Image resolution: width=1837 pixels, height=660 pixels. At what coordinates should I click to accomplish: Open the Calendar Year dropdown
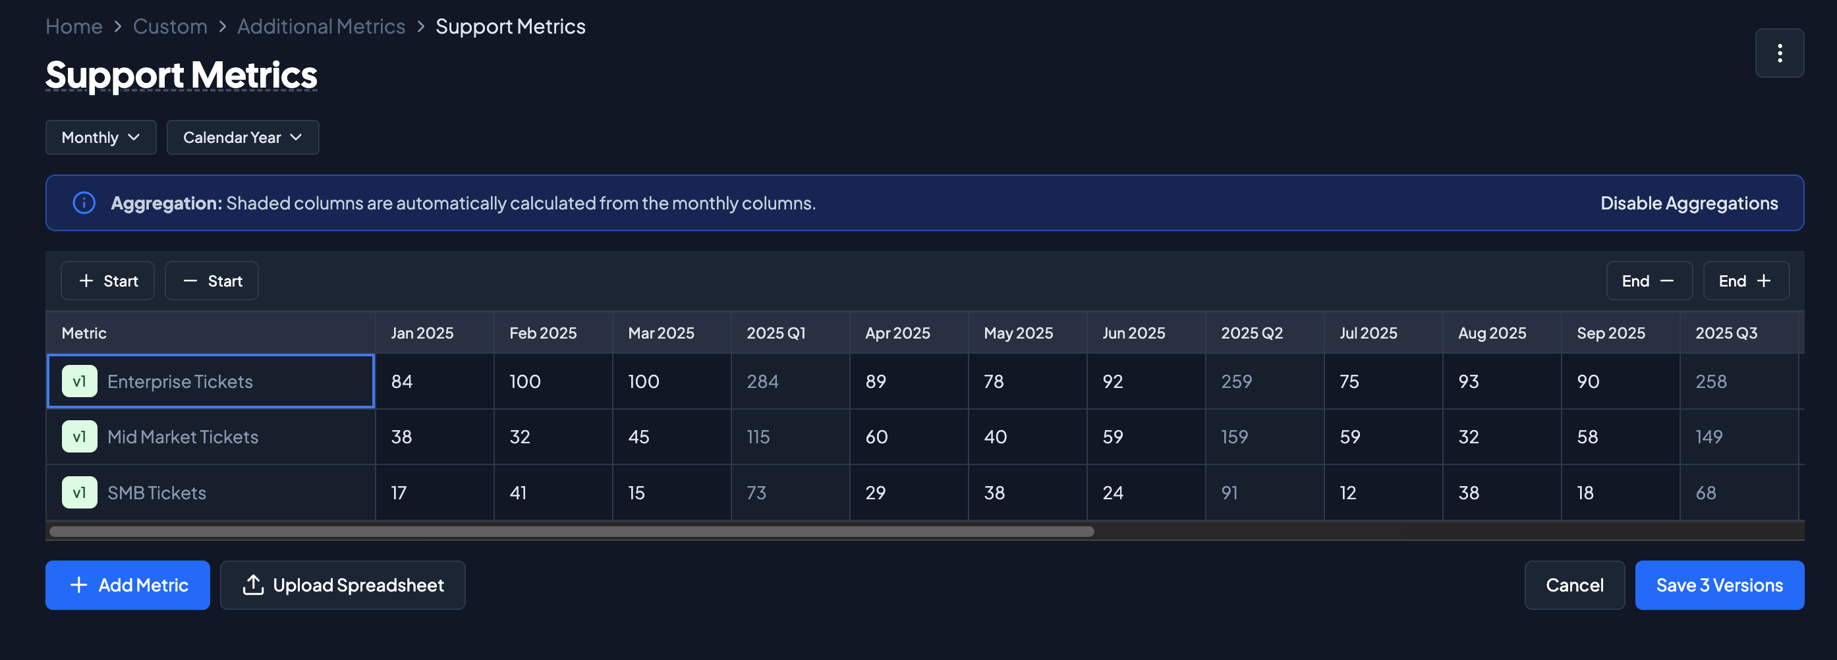tap(242, 138)
